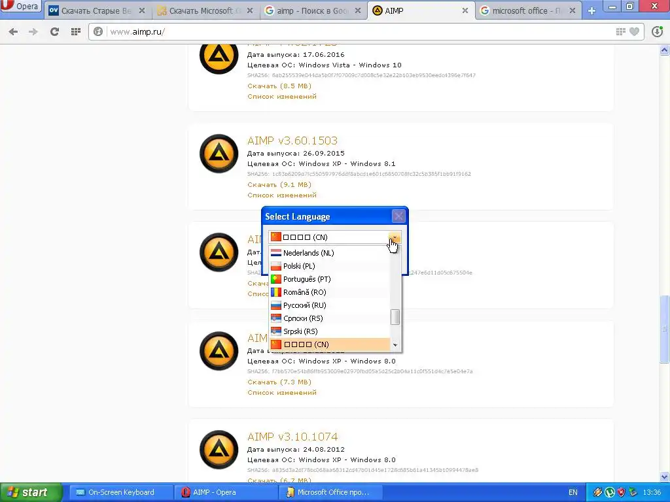The height and width of the screenshot is (502, 670).
Task: Close the AIMP tab
Action: click(465, 10)
